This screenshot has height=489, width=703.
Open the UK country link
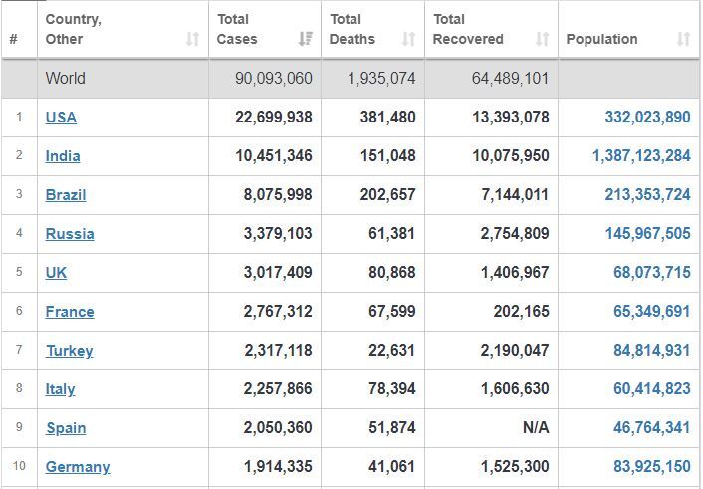click(56, 273)
